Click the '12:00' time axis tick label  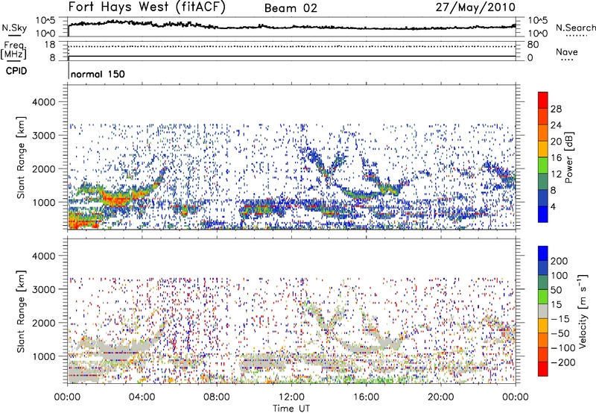pos(291,397)
